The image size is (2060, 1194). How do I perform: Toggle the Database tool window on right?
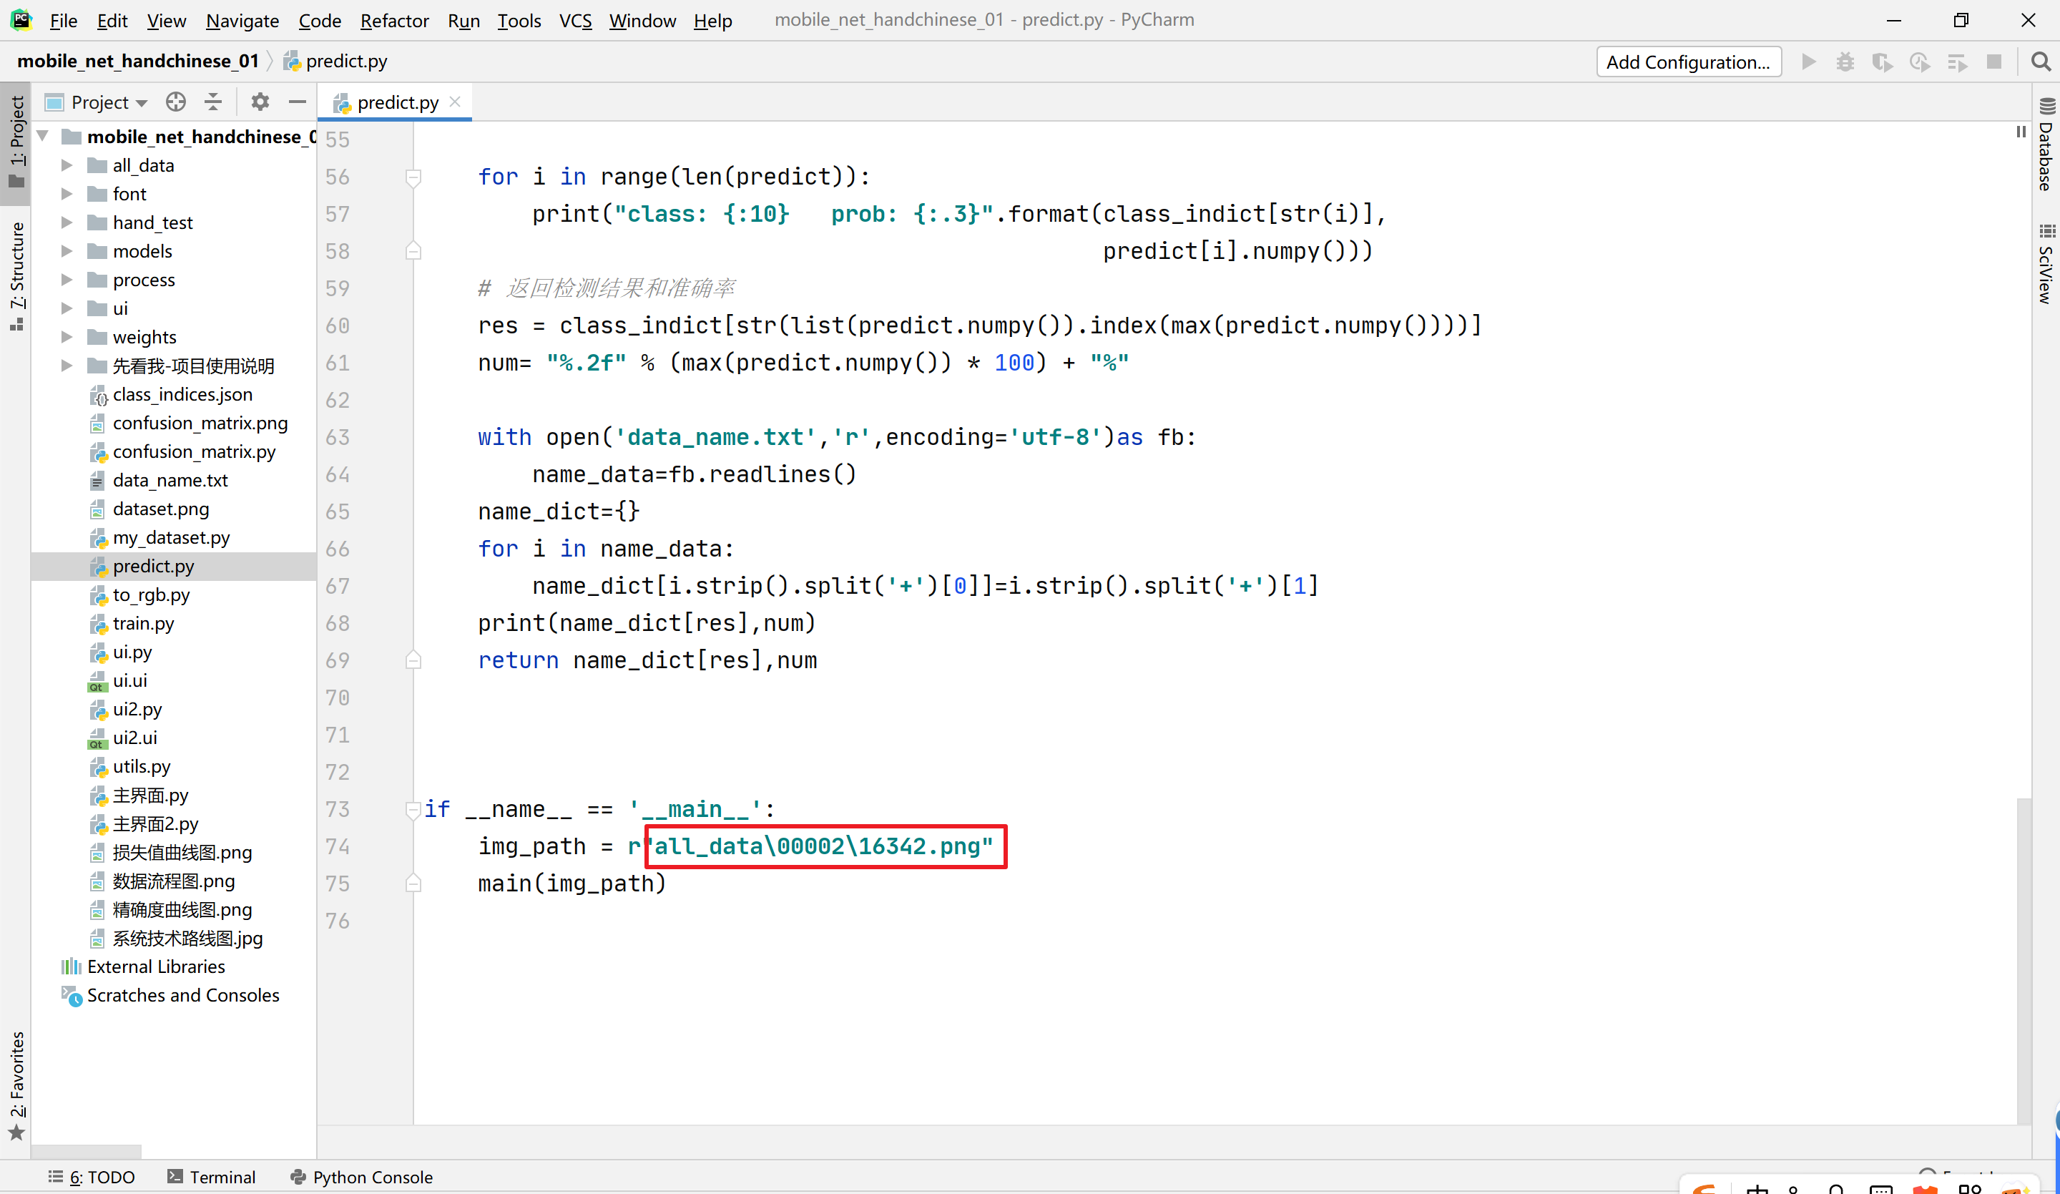click(2046, 145)
